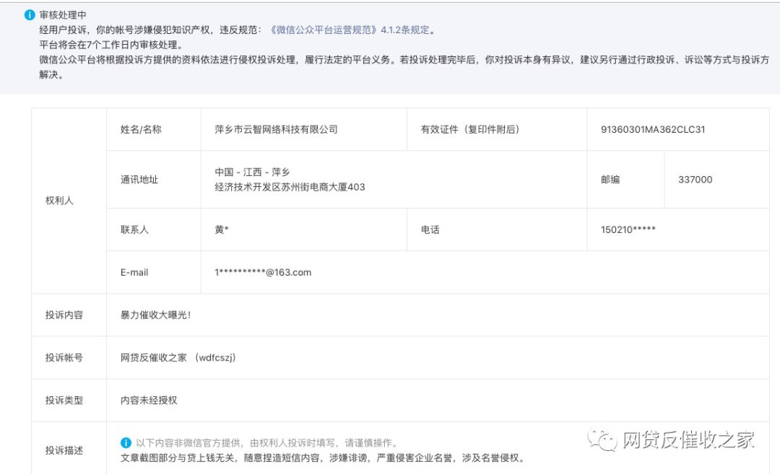Select the 投诉描述 row label
780x474 pixels.
pos(68,448)
